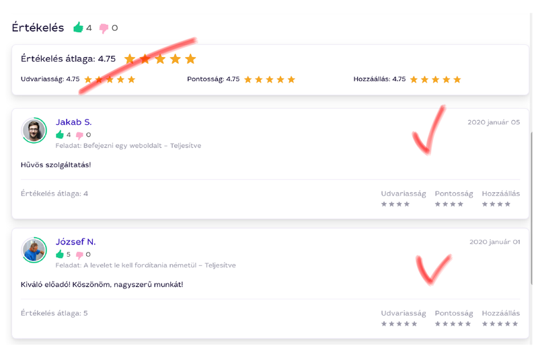The image size is (538, 358).
Task: Click the date 2020 január 05
Action: point(494,122)
